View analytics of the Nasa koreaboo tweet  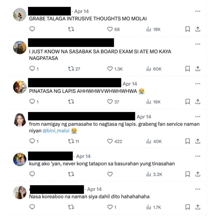pos(154,207)
